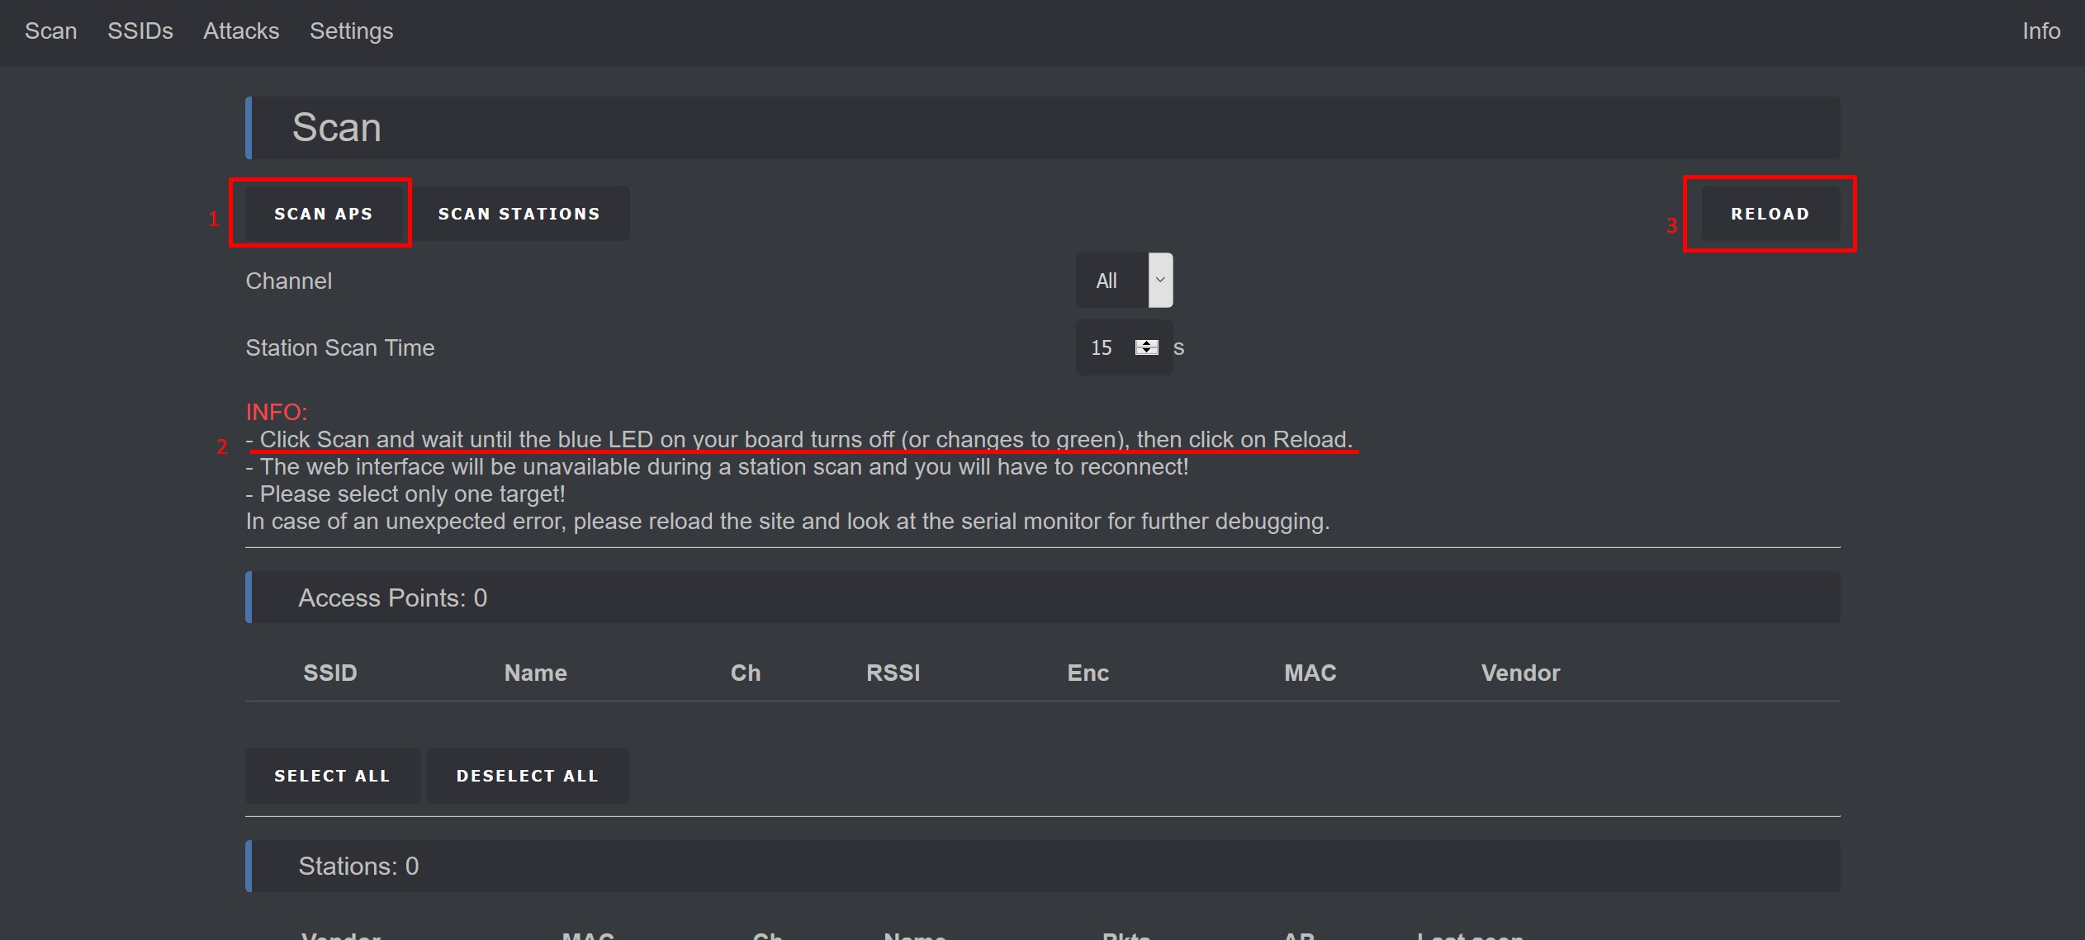Open the Settings tab
This screenshot has height=940, width=2085.
coord(351,29)
